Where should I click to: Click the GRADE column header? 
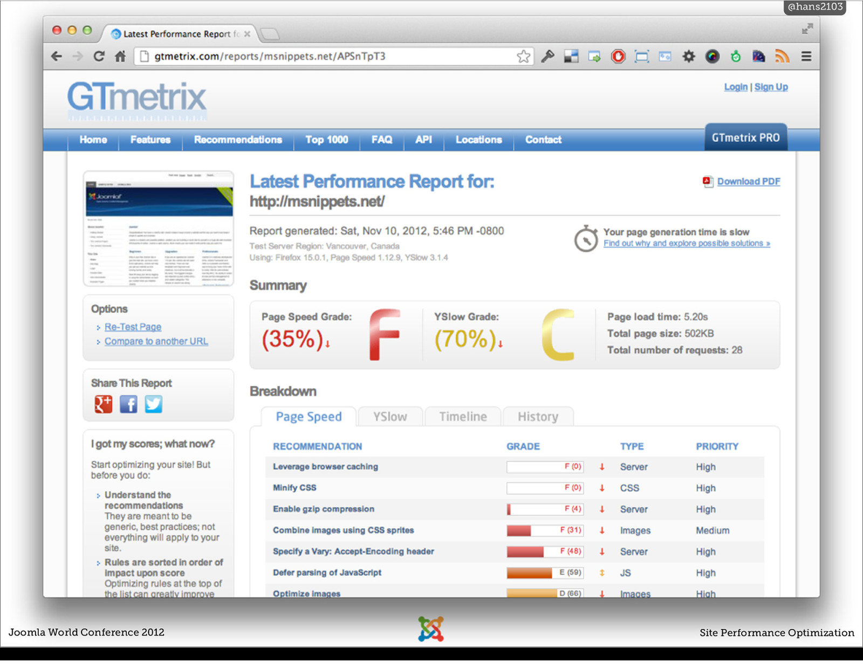[x=523, y=446]
